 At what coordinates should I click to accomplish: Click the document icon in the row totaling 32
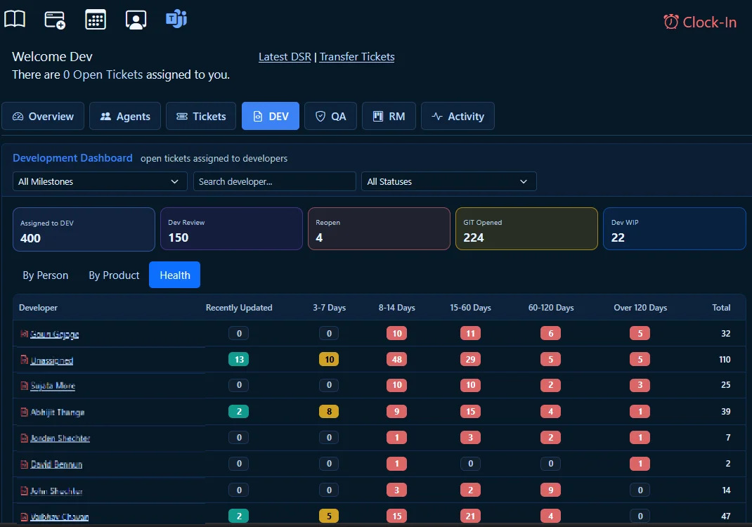pyautogui.click(x=25, y=333)
